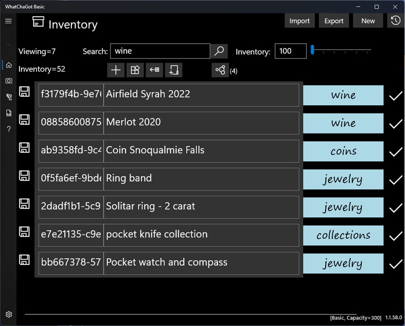This screenshot has width=405, height=326.
Task: Click the Inventory slider thumb
Action: pos(312,50)
